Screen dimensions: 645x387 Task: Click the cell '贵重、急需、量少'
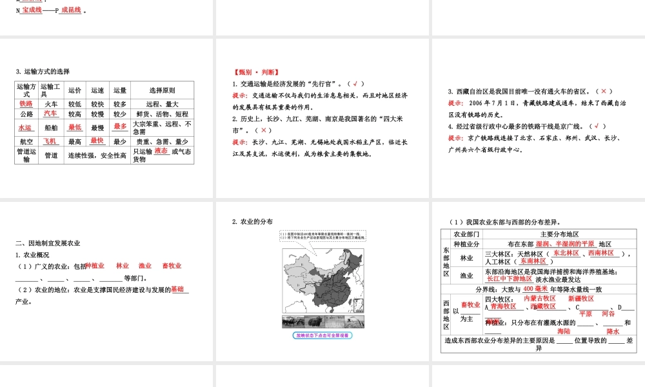(162, 141)
